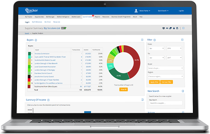The image size is (210, 134).
Task: Click info arrow icon beside Summary Of Income
Action: (48, 100)
